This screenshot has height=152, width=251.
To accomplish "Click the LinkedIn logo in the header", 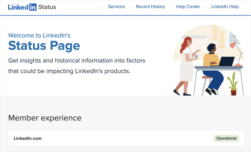I will pyautogui.click(x=22, y=7).
